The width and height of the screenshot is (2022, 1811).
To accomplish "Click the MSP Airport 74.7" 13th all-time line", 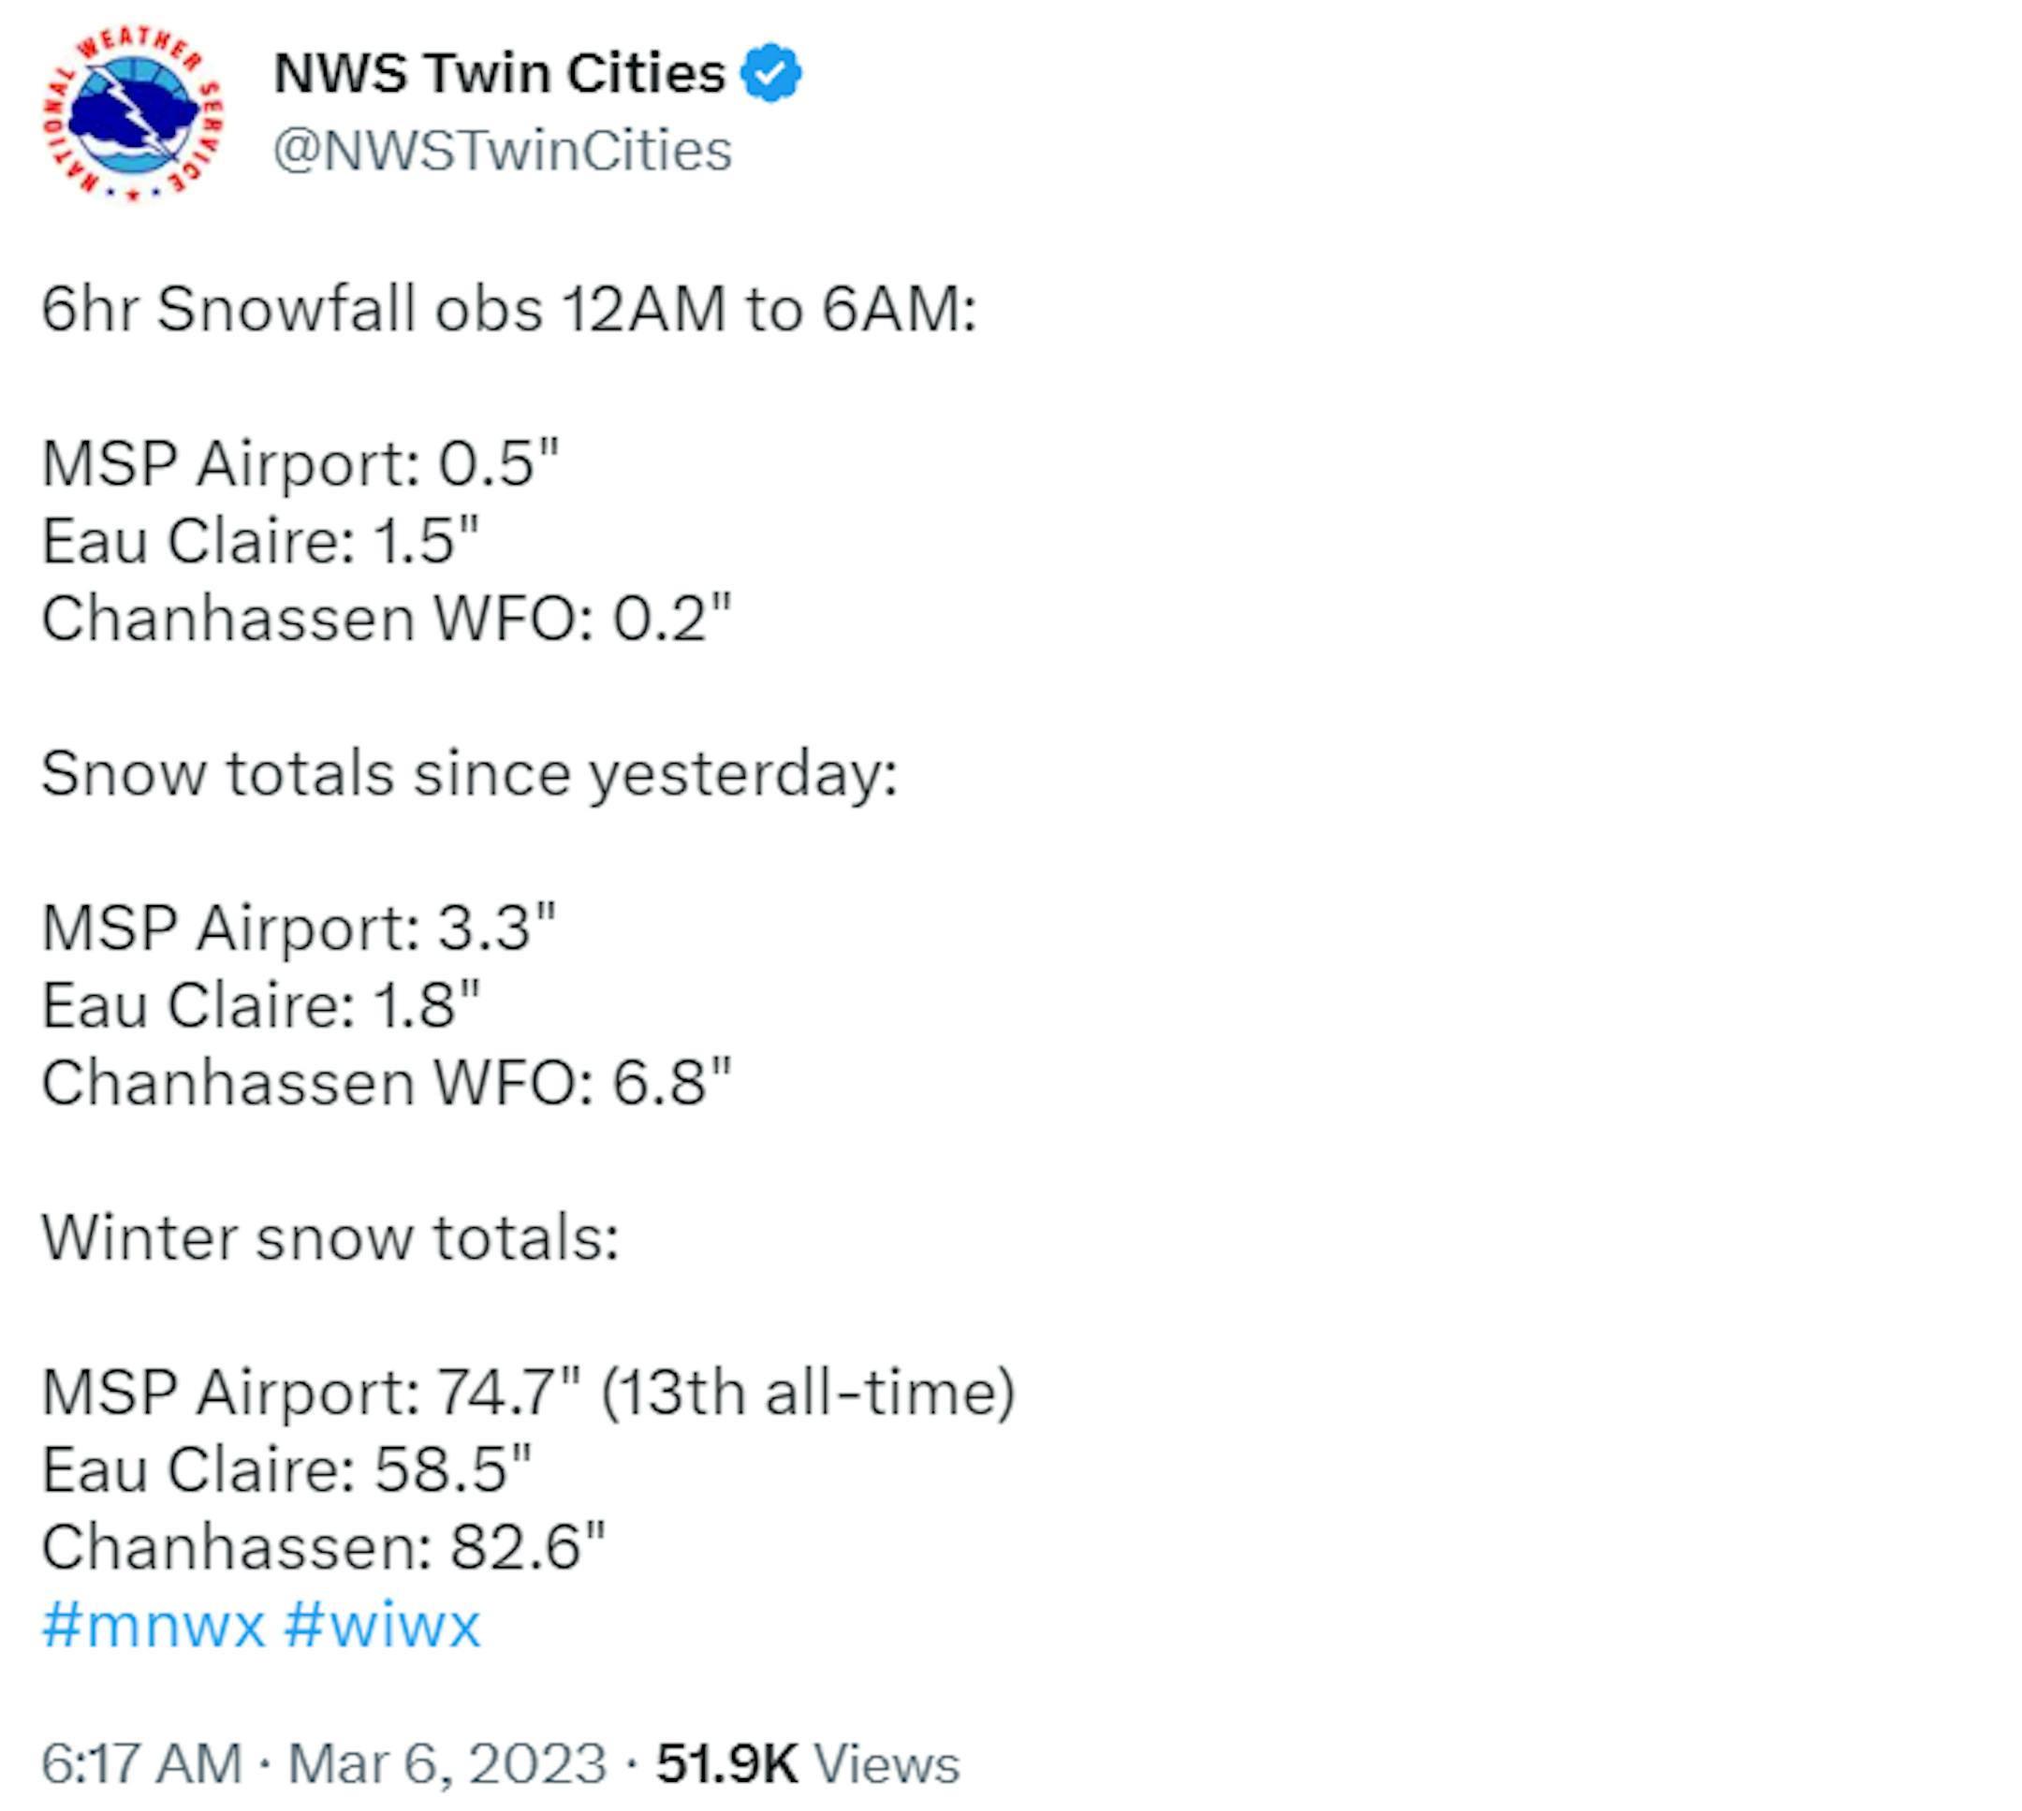I will pos(528,1392).
